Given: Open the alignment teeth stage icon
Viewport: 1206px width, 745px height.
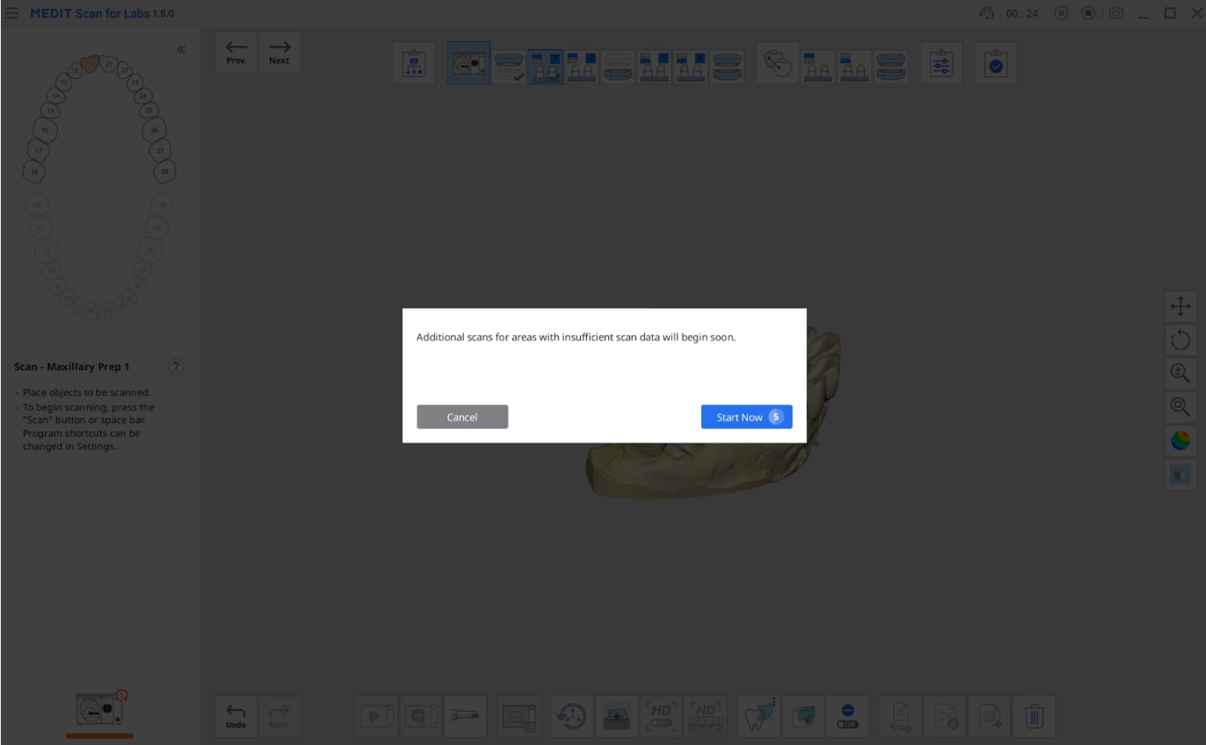Looking at the screenshot, I should point(777,64).
